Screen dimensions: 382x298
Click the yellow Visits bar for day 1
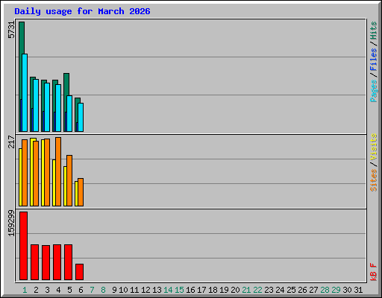pyautogui.click(x=20, y=177)
